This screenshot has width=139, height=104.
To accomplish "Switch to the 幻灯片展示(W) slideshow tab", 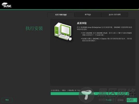I will click(61, 15).
